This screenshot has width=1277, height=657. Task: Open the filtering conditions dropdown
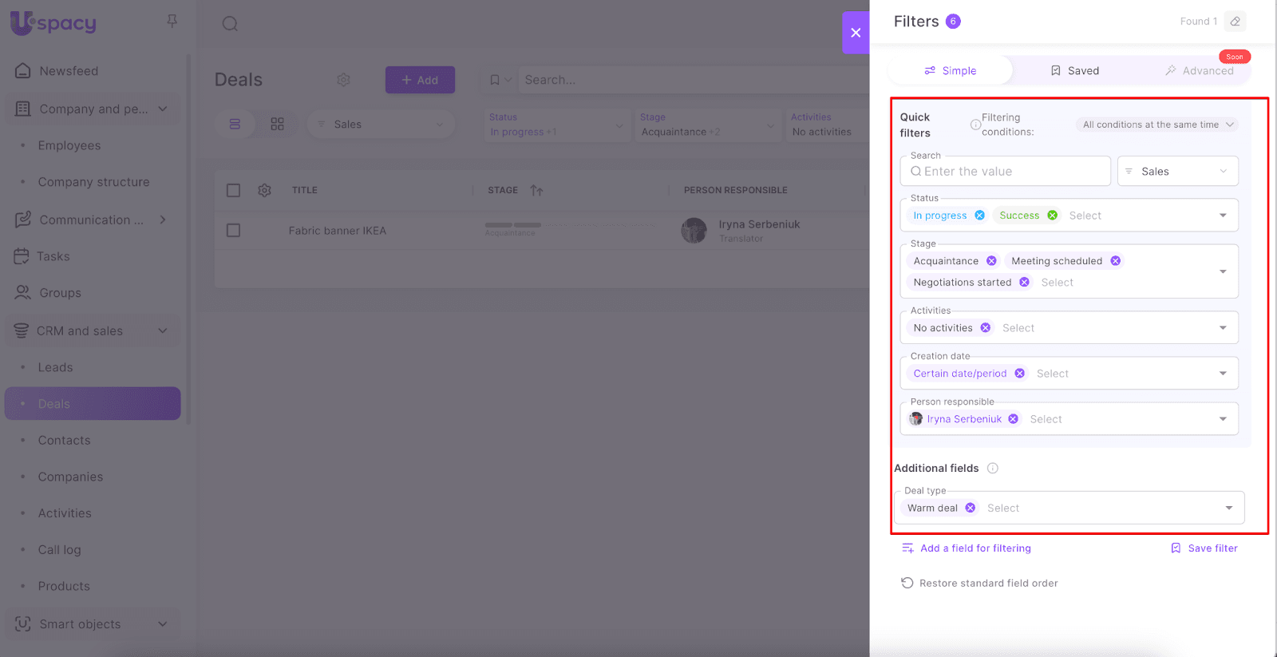1157,125
